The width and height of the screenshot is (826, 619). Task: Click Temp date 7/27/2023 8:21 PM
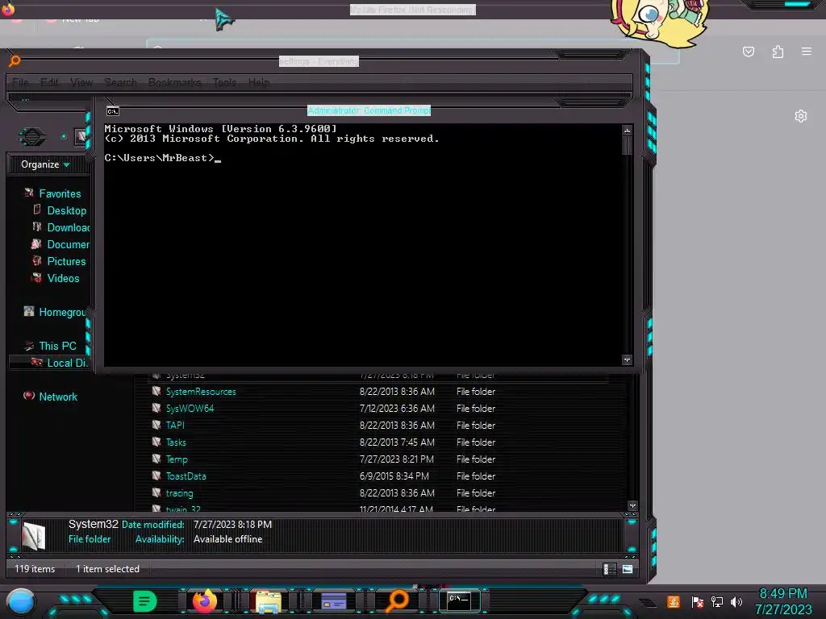point(397,459)
